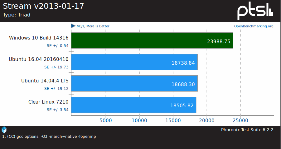Click the Phoronix cube icon at bottom left

(x=4, y=130)
